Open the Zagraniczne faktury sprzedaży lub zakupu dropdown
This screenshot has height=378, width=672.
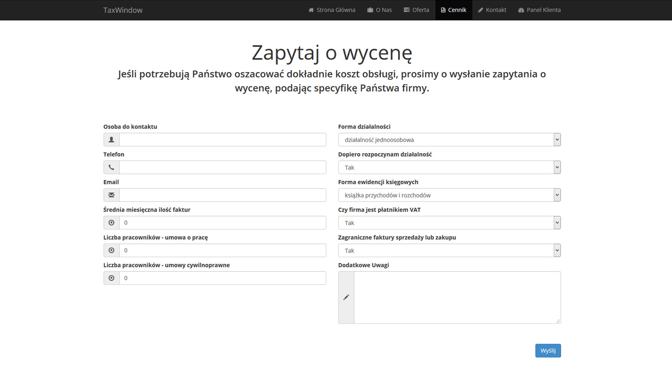coord(449,250)
